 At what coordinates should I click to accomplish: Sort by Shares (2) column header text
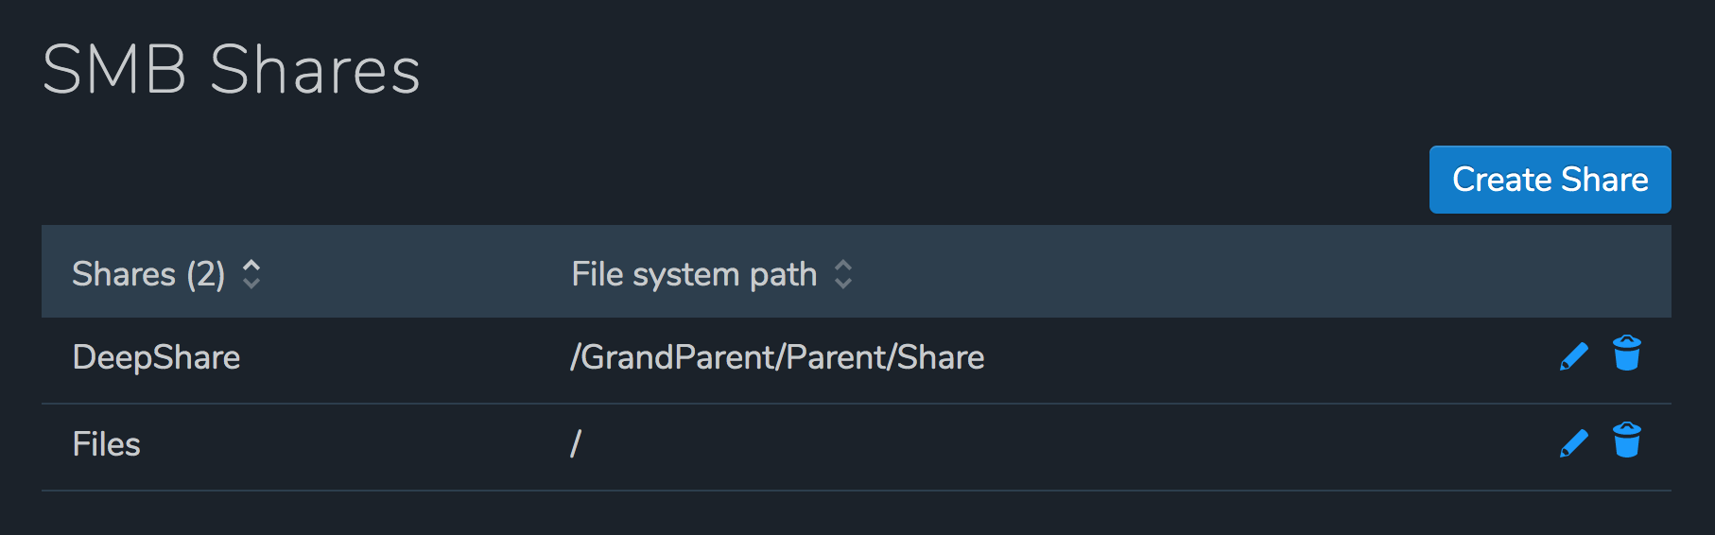point(148,274)
